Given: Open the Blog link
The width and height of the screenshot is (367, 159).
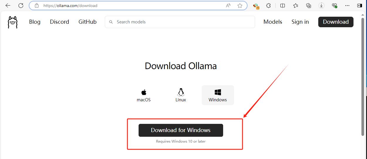Looking at the screenshot, I should click(35, 22).
